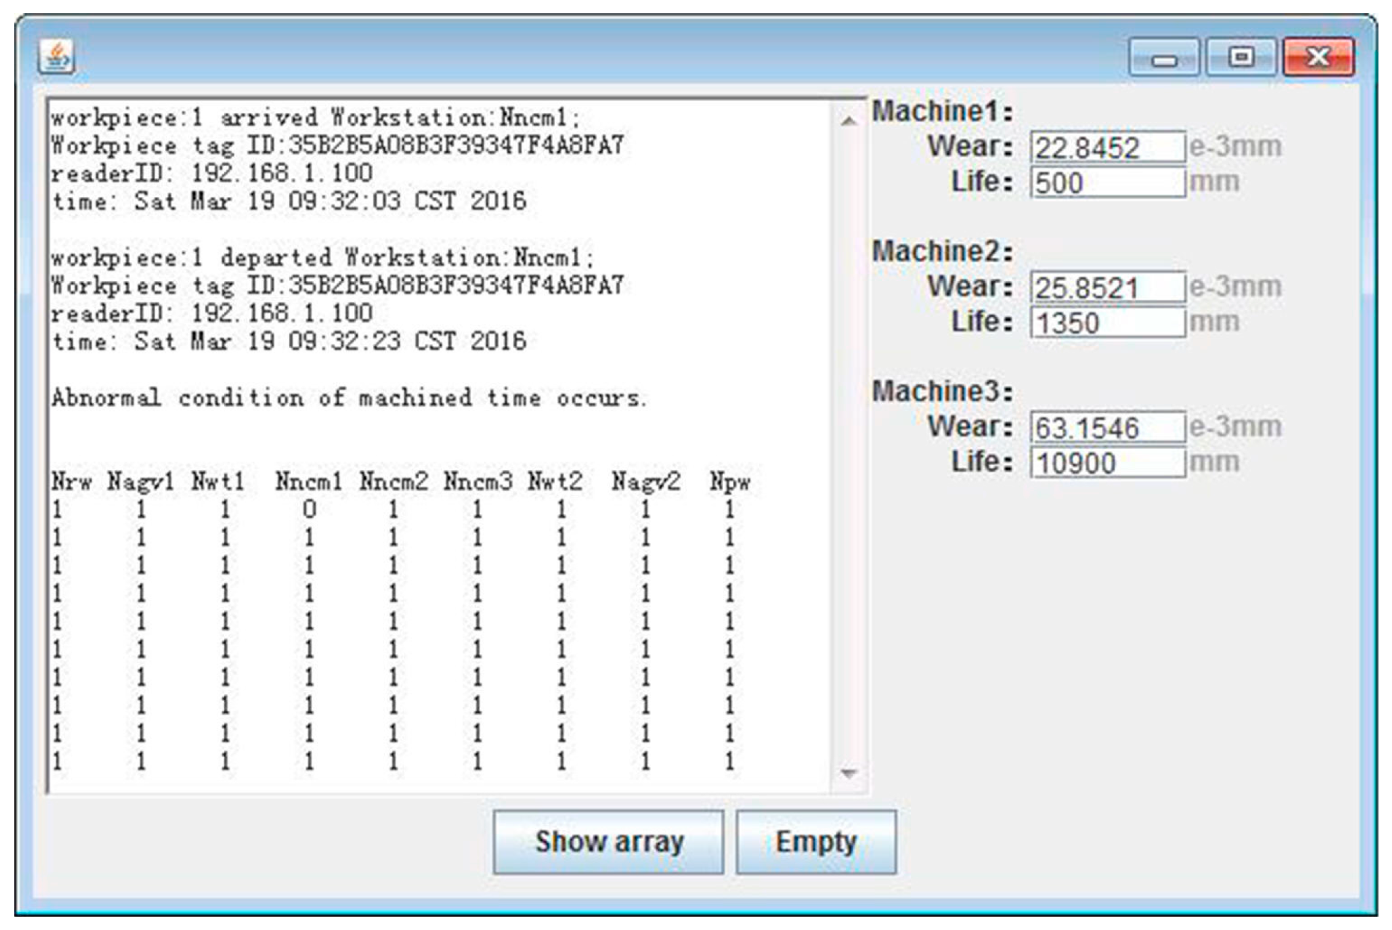
Task: Click the Java application icon in title bar
Action: pos(56,57)
